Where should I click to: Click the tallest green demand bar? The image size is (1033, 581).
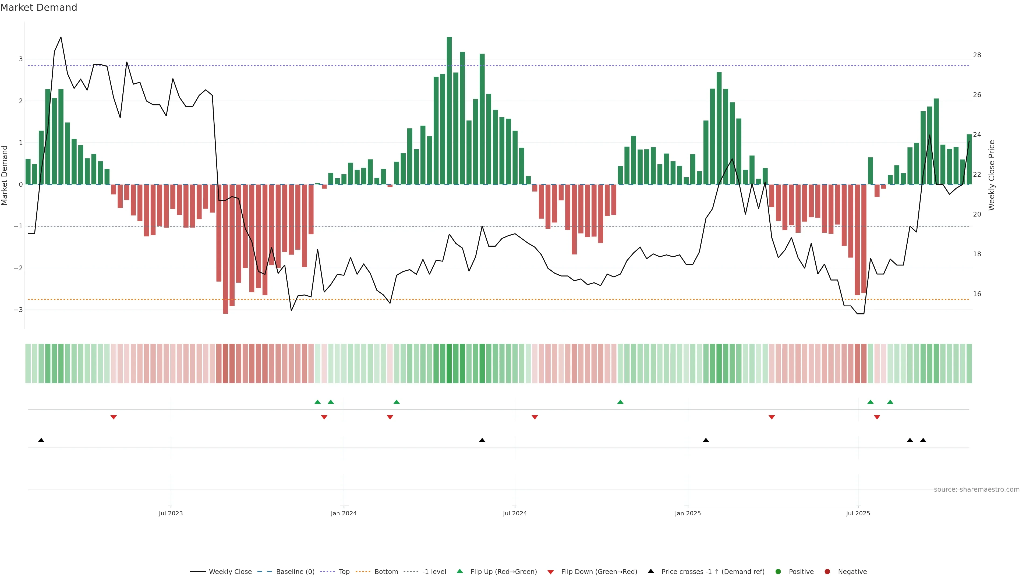click(x=449, y=111)
